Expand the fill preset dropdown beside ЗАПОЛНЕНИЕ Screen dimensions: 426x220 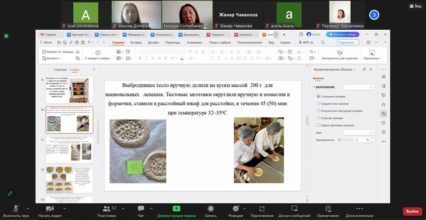point(358,87)
